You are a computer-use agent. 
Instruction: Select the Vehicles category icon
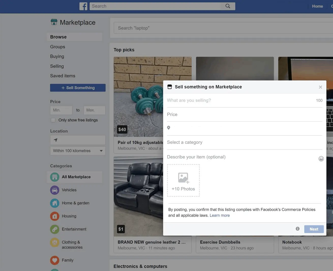point(54,190)
